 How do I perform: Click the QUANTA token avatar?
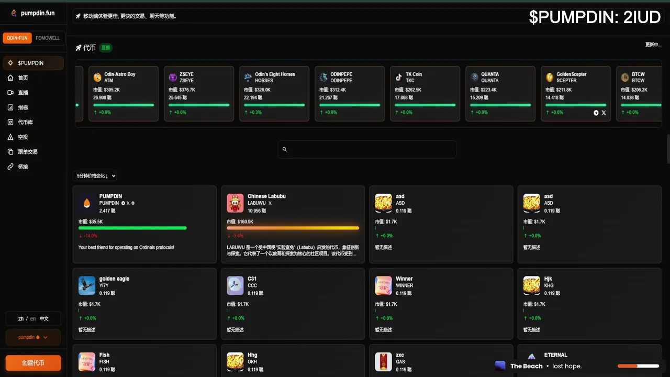click(x=474, y=77)
